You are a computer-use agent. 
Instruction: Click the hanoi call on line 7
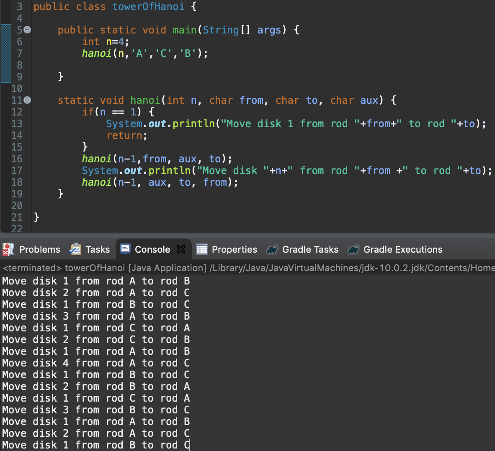[96, 54]
